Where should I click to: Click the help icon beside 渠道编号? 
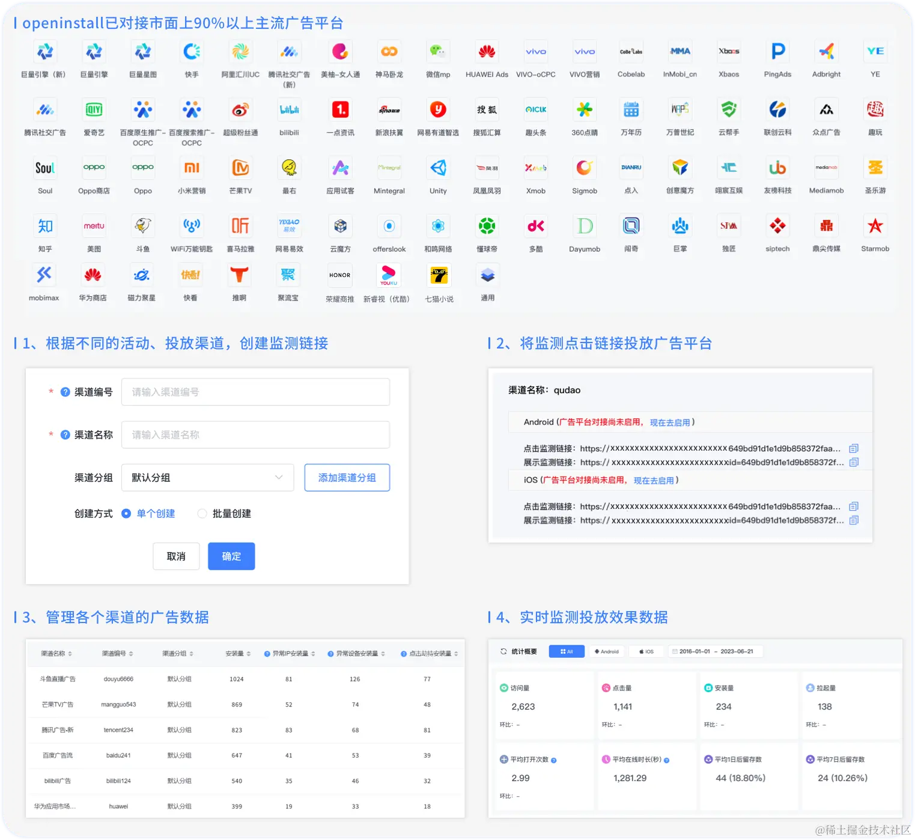[65, 392]
